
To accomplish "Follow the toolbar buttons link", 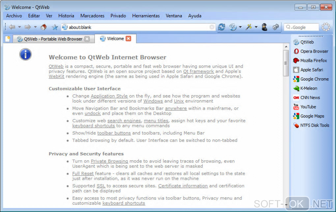I will (x=114, y=133).
